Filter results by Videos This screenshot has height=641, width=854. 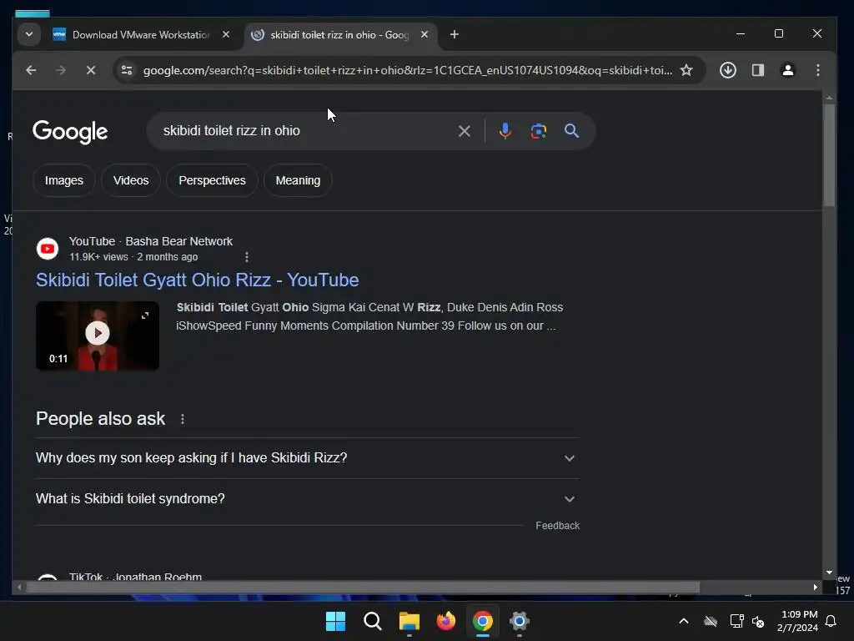point(131,180)
